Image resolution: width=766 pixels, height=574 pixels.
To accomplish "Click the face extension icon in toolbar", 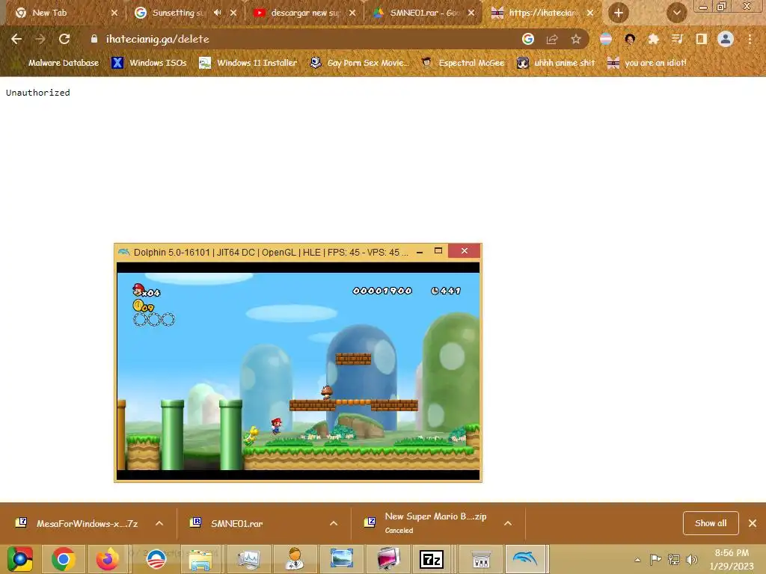I will (630, 39).
